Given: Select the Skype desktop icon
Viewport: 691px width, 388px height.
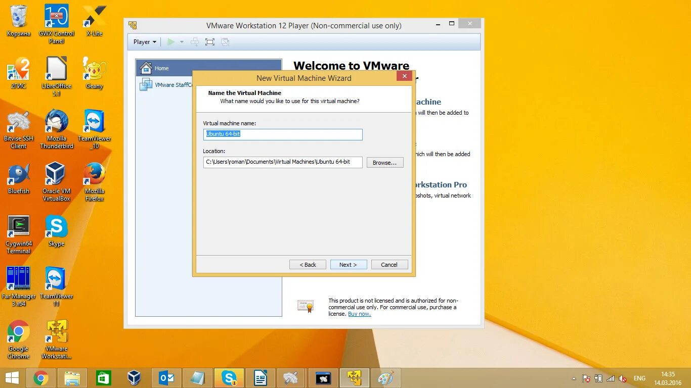Looking at the screenshot, I should pyautogui.click(x=57, y=231).
